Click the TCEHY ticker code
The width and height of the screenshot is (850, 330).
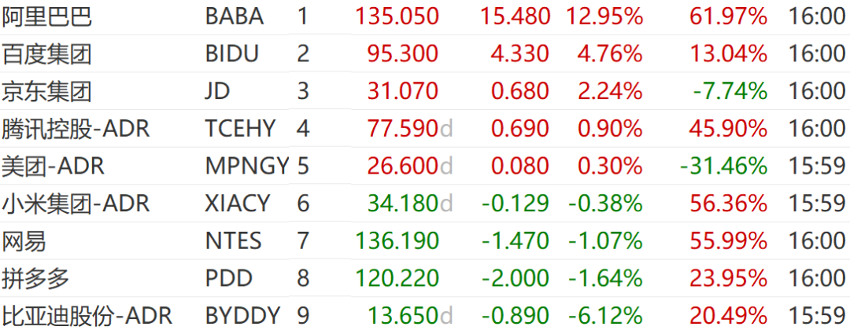[x=241, y=129]
